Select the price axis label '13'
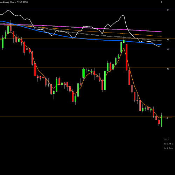 click(x=168, y=40)
